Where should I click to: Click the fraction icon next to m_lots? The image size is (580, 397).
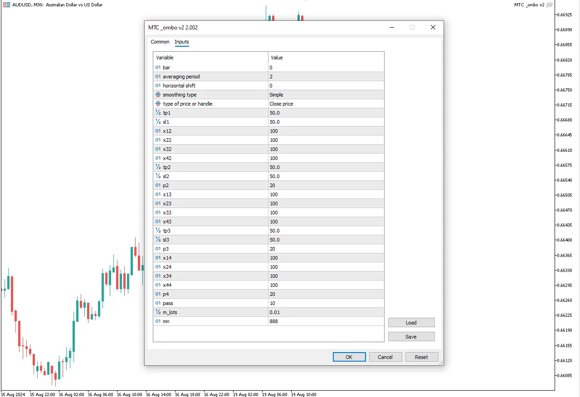(x=158, y=312)
